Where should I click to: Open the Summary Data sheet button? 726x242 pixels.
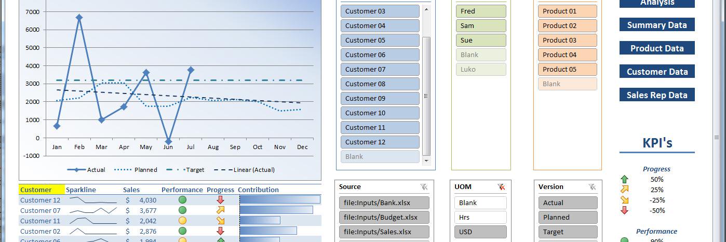point(657,25)
